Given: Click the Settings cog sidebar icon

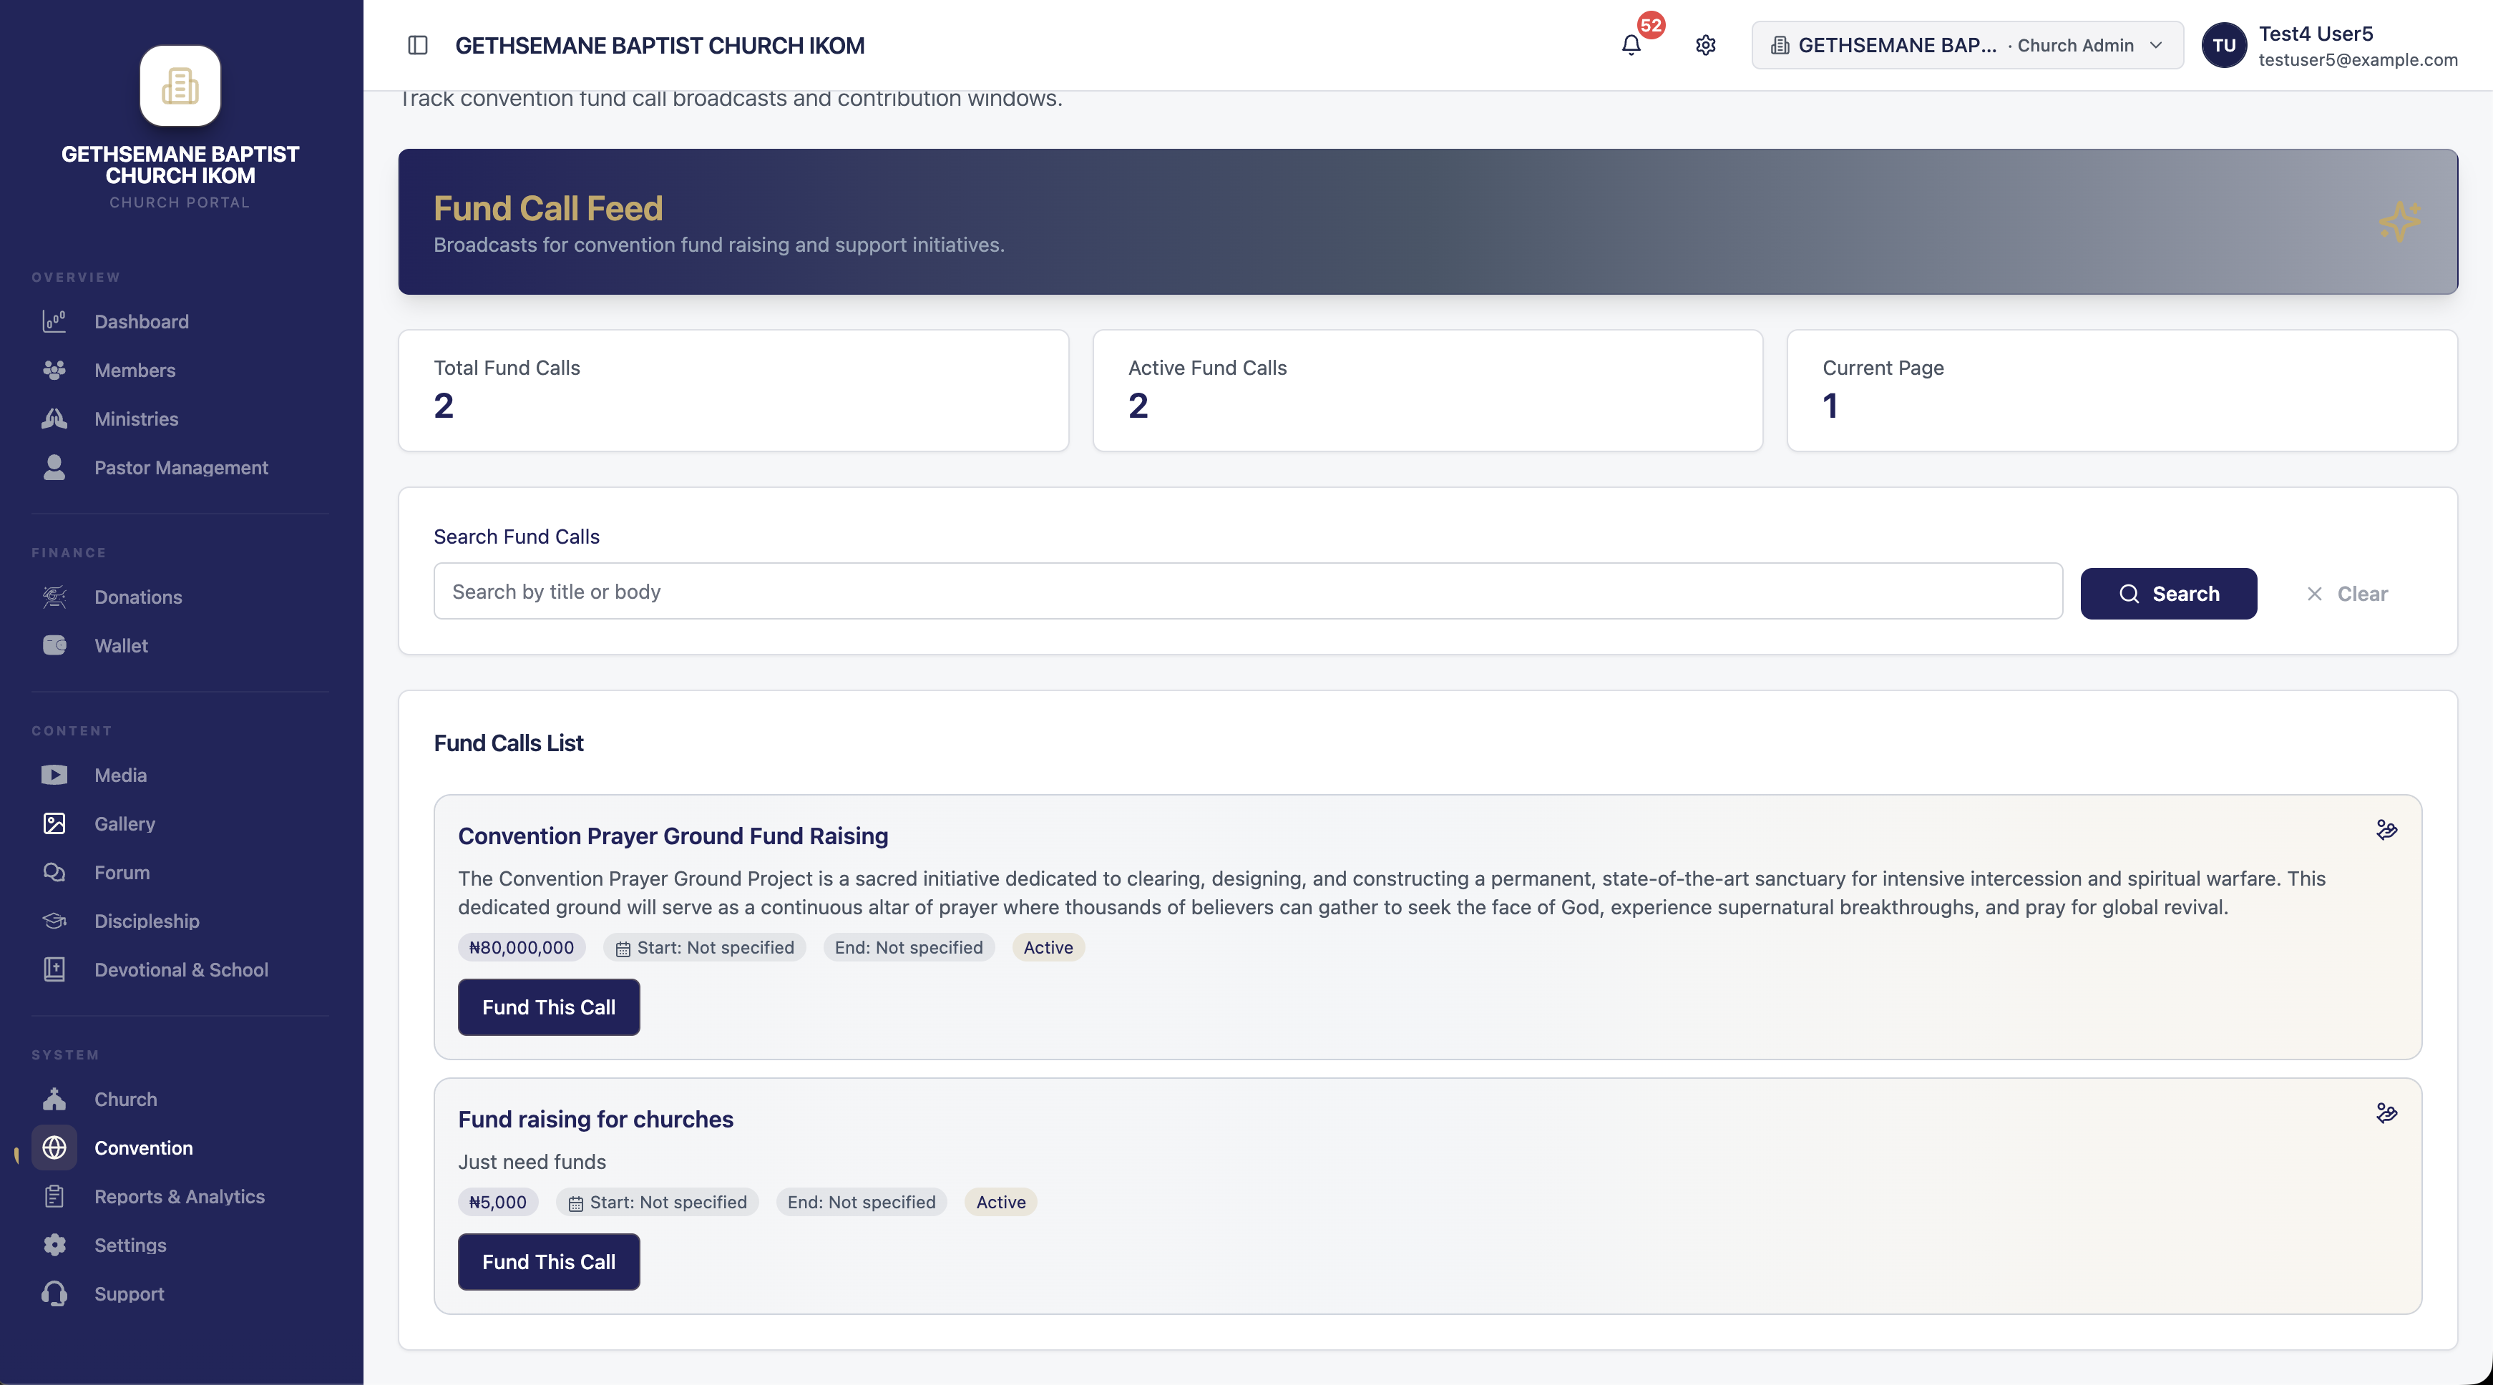Looking at the screenshot, I should pyautogui.click(x=54, y=1245).
